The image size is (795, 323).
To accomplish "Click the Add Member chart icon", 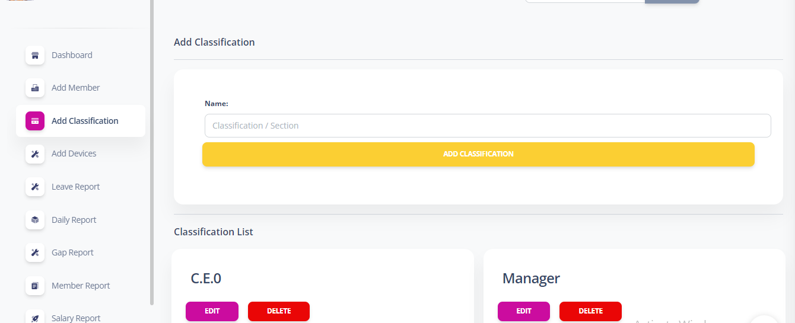I will pyautogui.click(x=35, y=88).
